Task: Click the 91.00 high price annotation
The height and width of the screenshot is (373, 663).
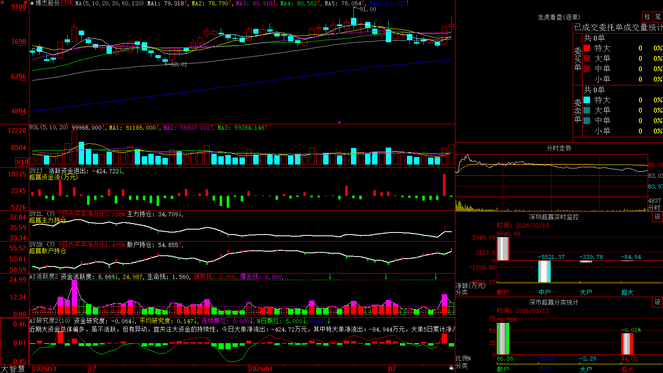Action: [368, 9]
